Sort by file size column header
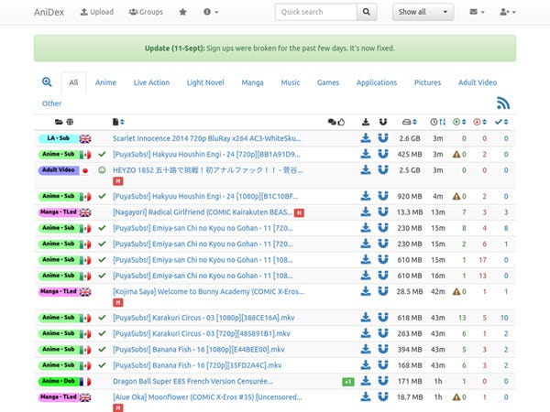550x412 pixels. 410,122
